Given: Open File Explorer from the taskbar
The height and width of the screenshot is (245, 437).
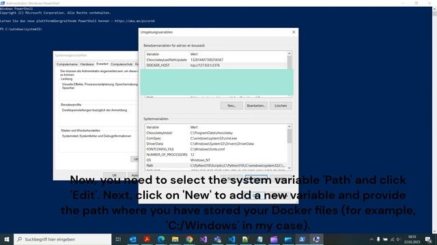Looking at the screenshot, I should pyautogui.click(x=175, y=239).
